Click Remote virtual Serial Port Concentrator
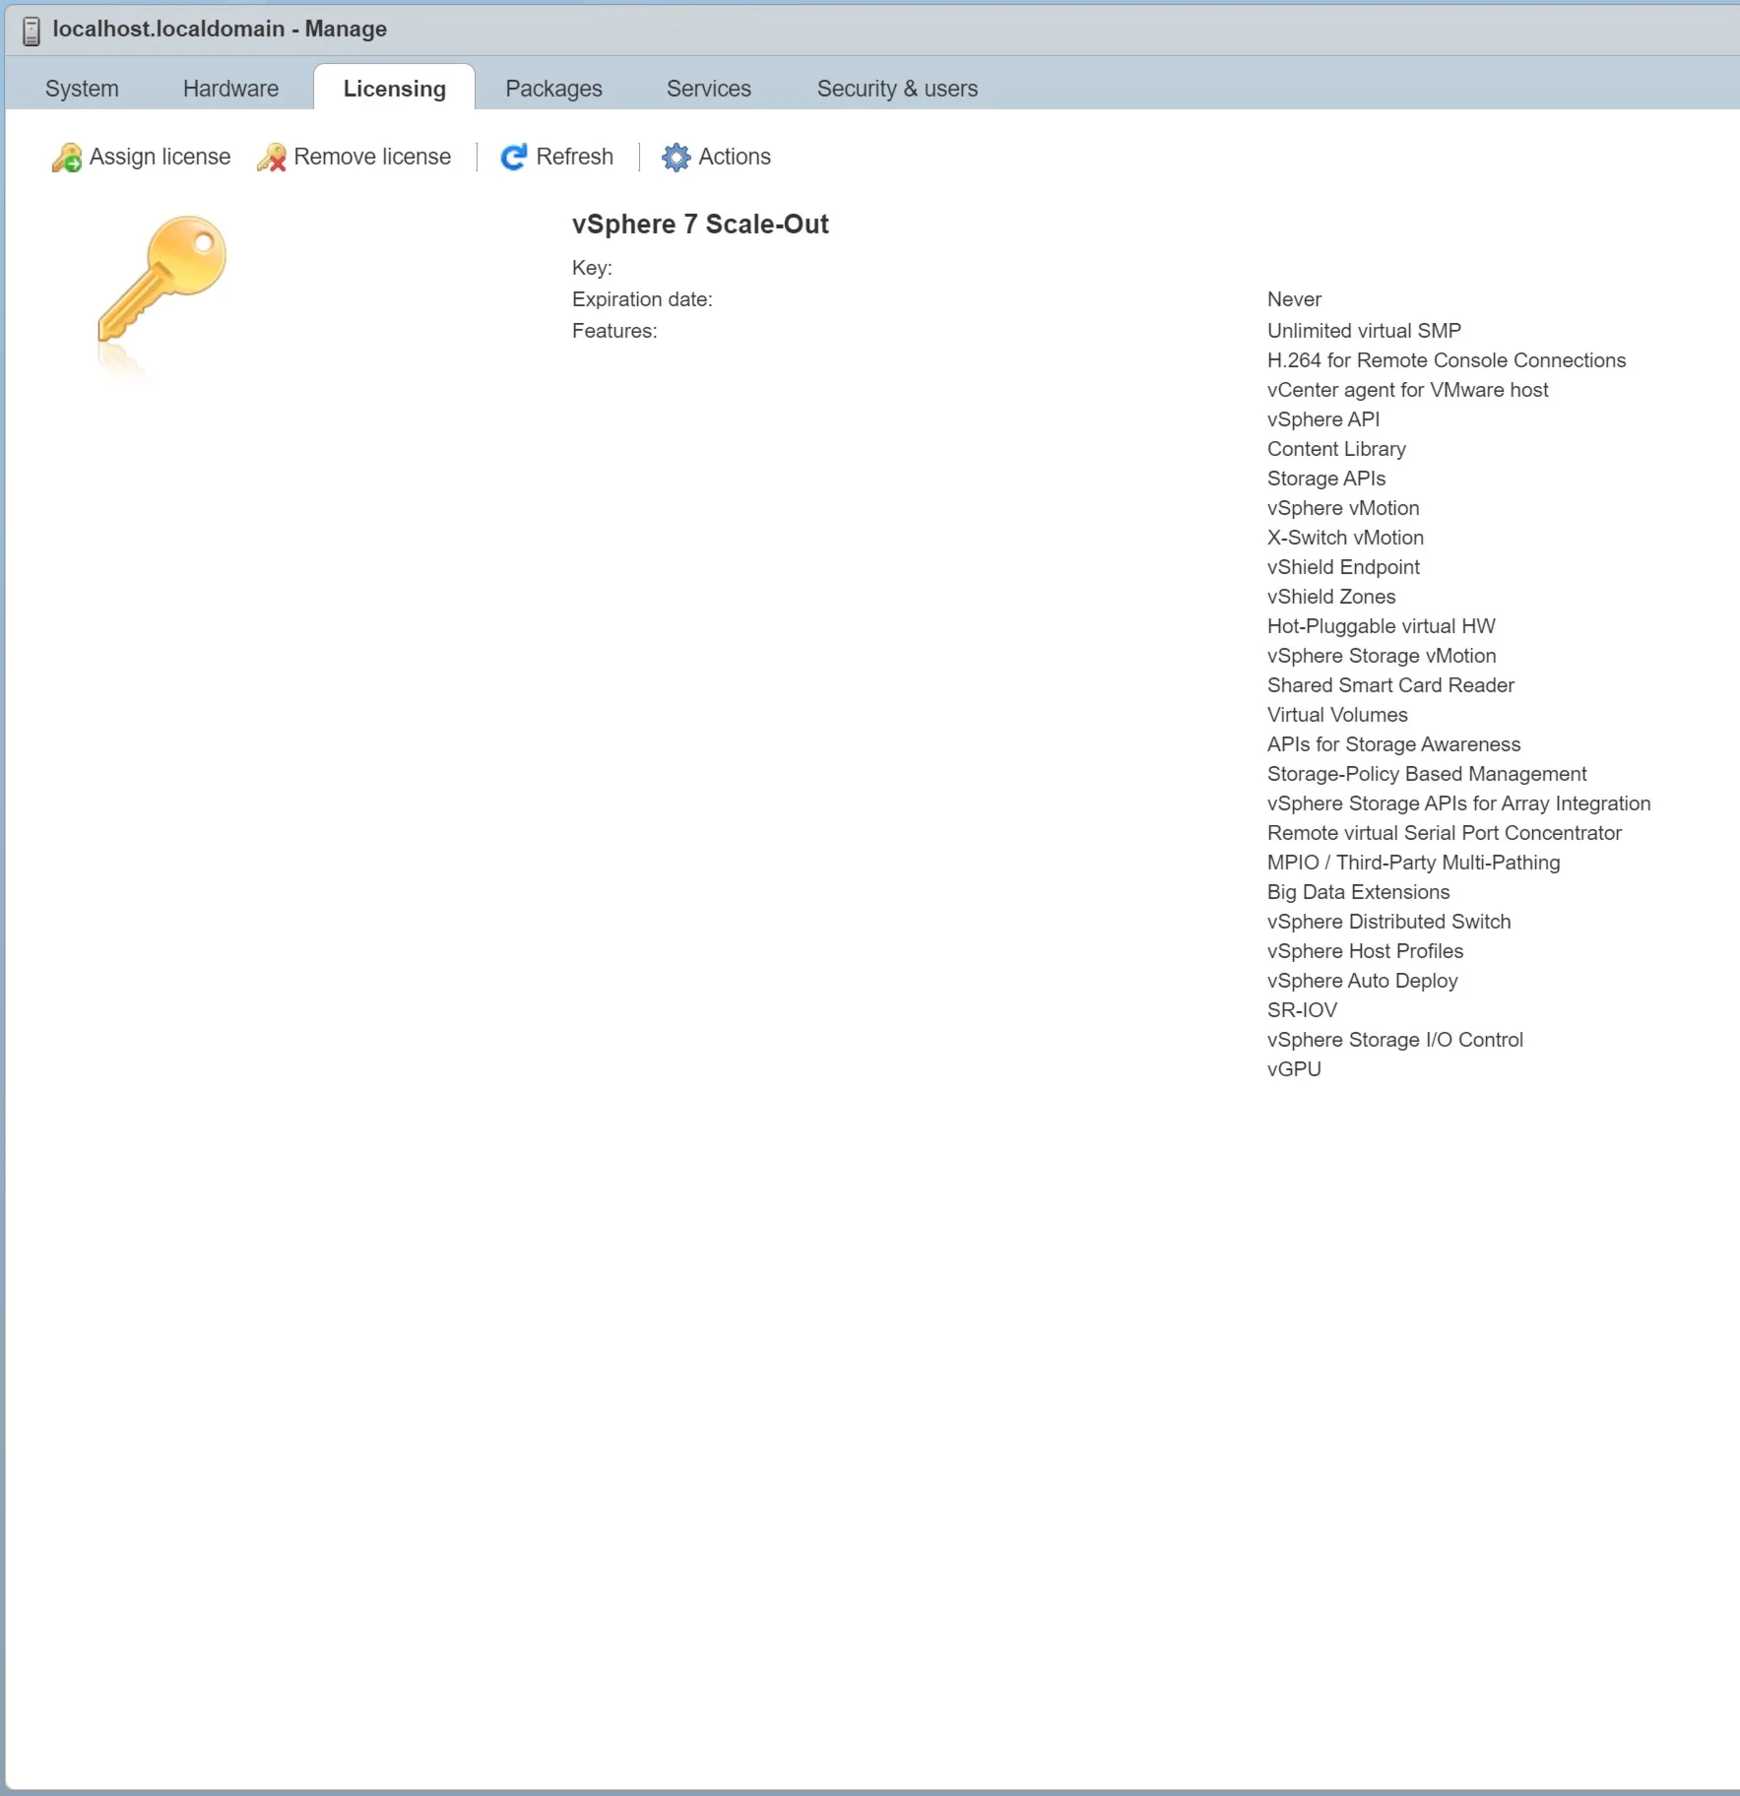 pos(1444,833)
